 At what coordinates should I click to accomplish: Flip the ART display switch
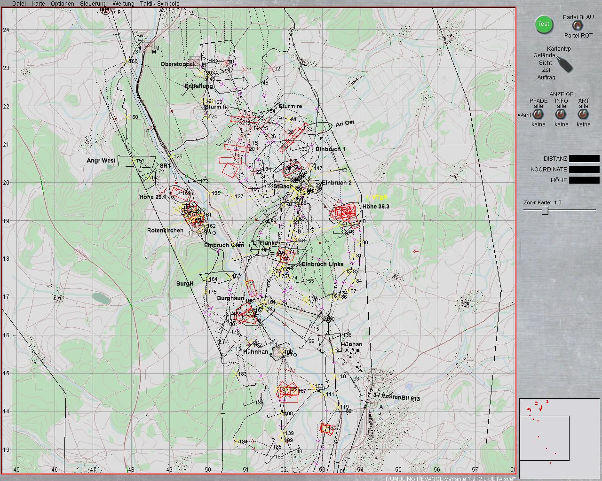[x=583, y=115]
